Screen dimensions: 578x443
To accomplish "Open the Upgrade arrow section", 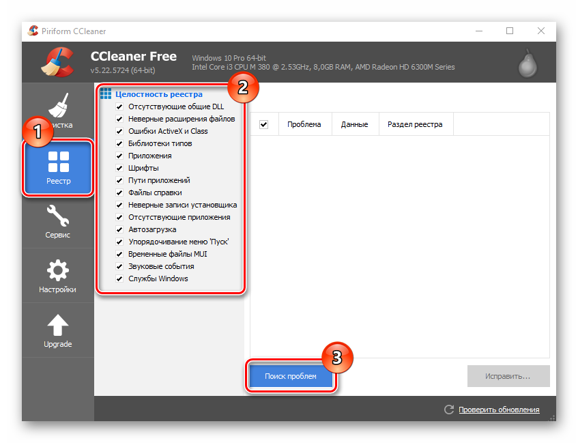I will click(x=58, y=330).
